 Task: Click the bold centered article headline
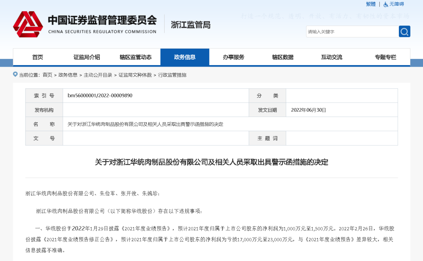(x=211, y=162)
